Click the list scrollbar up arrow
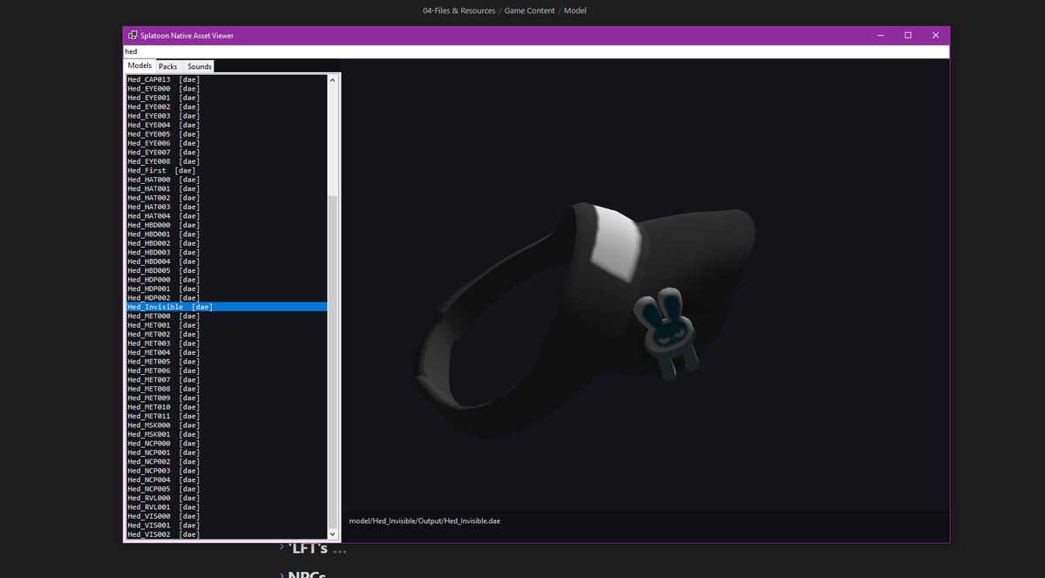This screenshot has width=1045, height=578. pyautogui.click(x=333, y=80)
